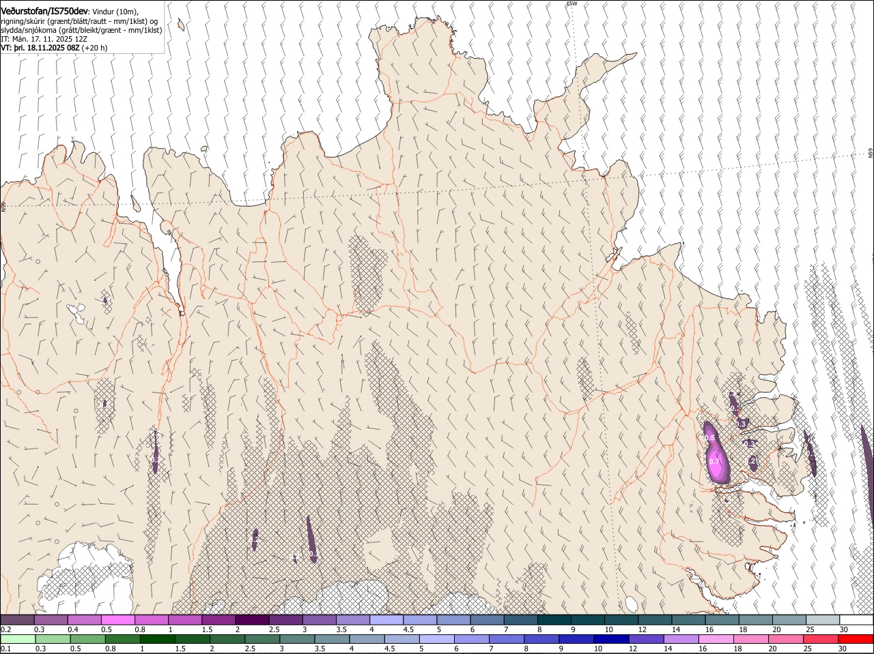The width and height of the screenshot is (874, 654).
Task: Pick the bright red swatch after 30
Action: 856,639
